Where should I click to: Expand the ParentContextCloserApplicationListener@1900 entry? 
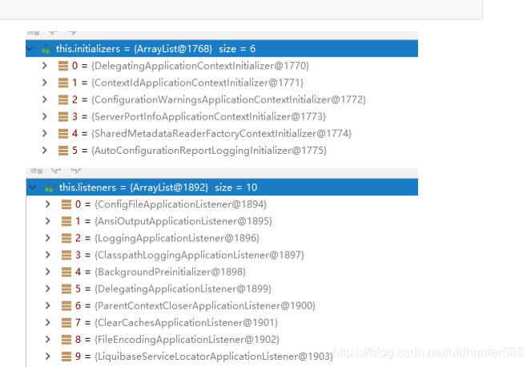[x=47, y=305]
